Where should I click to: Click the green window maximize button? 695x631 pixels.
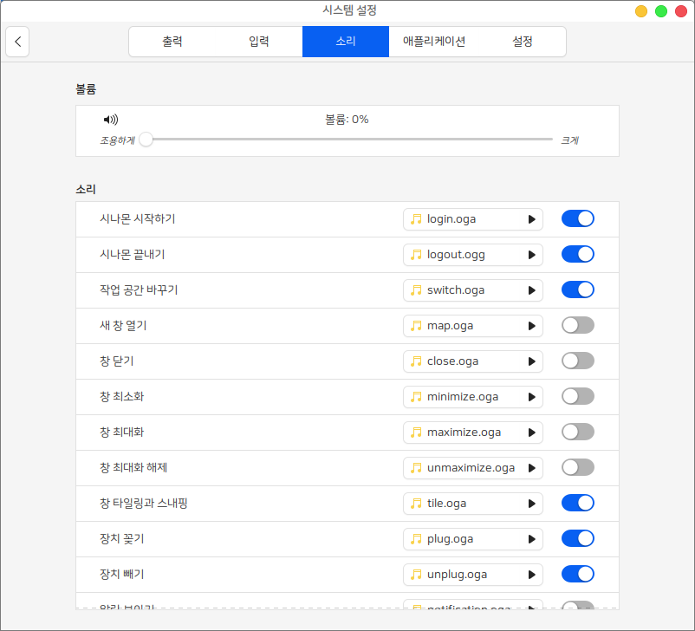click(661, 11)
